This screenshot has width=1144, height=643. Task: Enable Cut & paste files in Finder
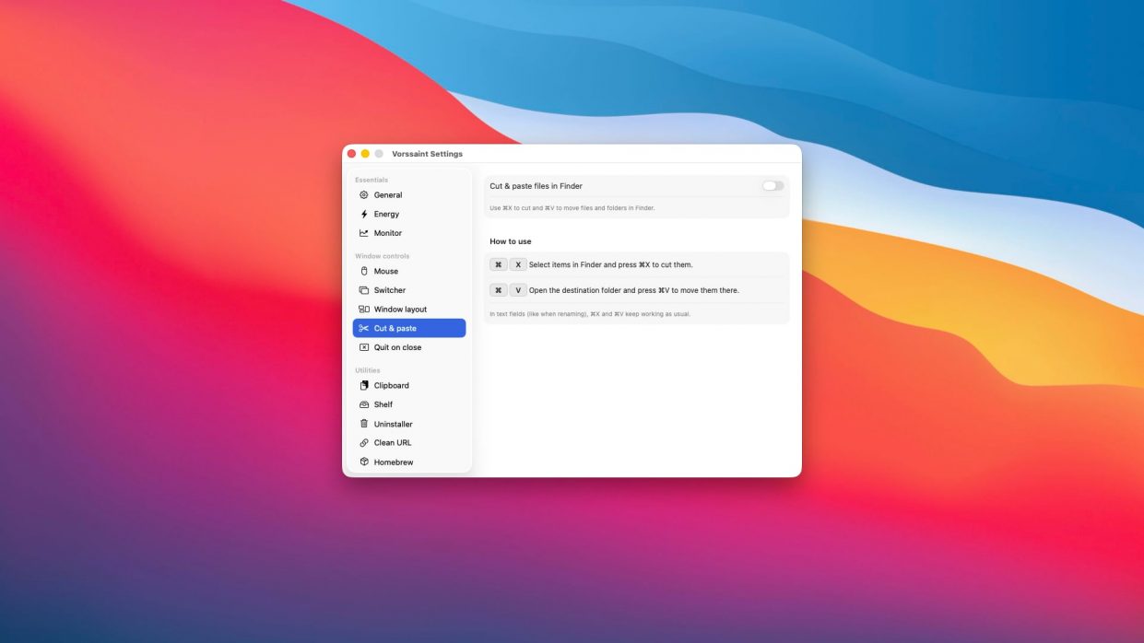point(772,186)
